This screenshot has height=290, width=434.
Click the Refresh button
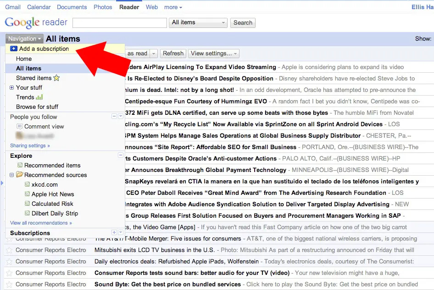point(173,54)
